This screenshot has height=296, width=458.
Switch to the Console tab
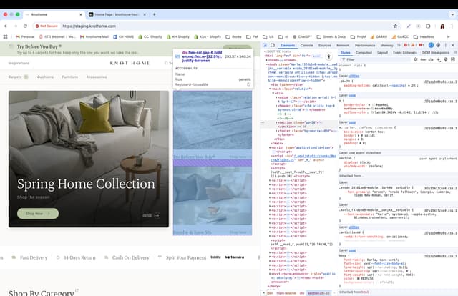point(306,45)
